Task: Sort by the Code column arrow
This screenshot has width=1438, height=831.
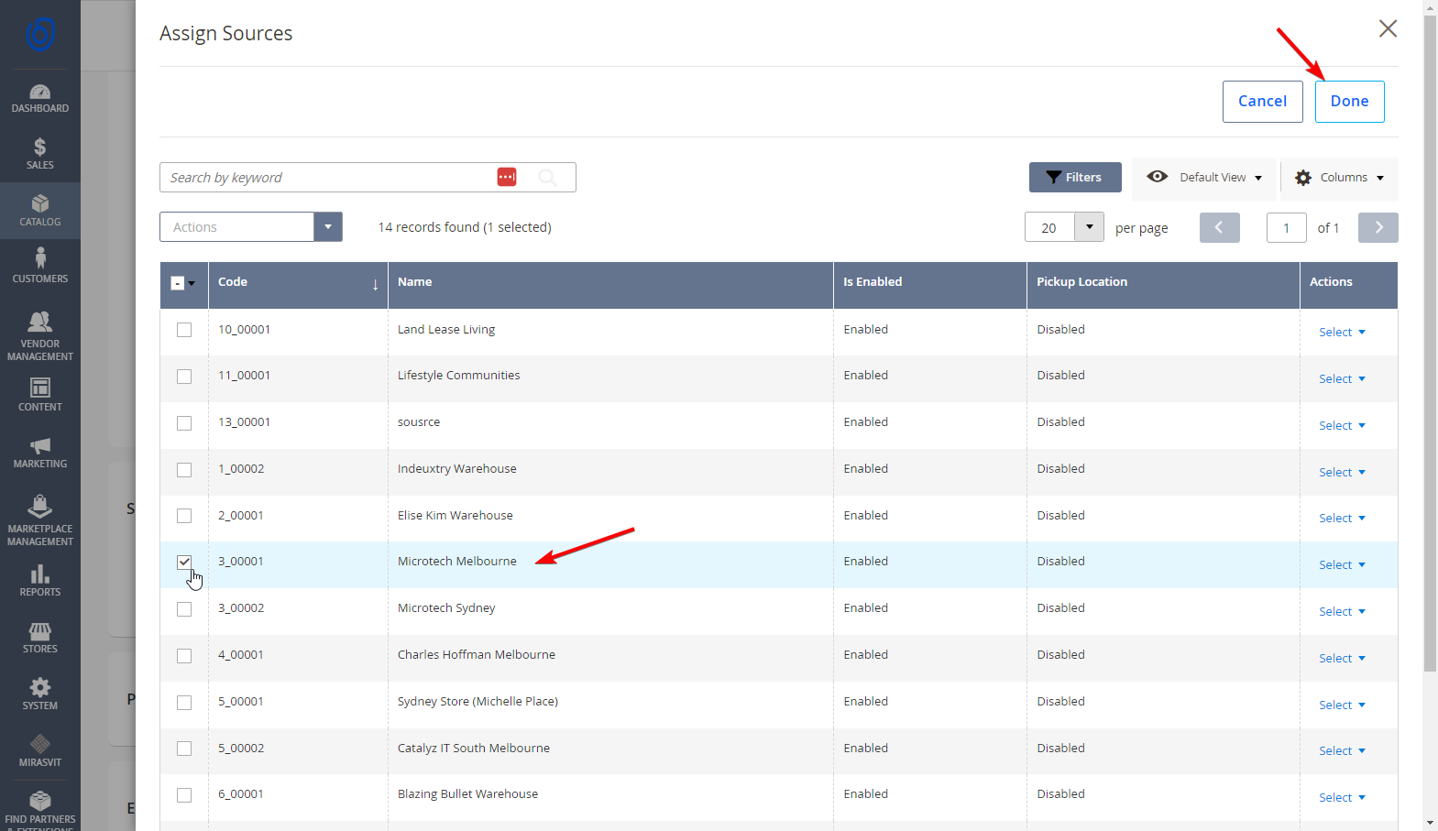Action: pyautogui.click(x=375, y=284)
